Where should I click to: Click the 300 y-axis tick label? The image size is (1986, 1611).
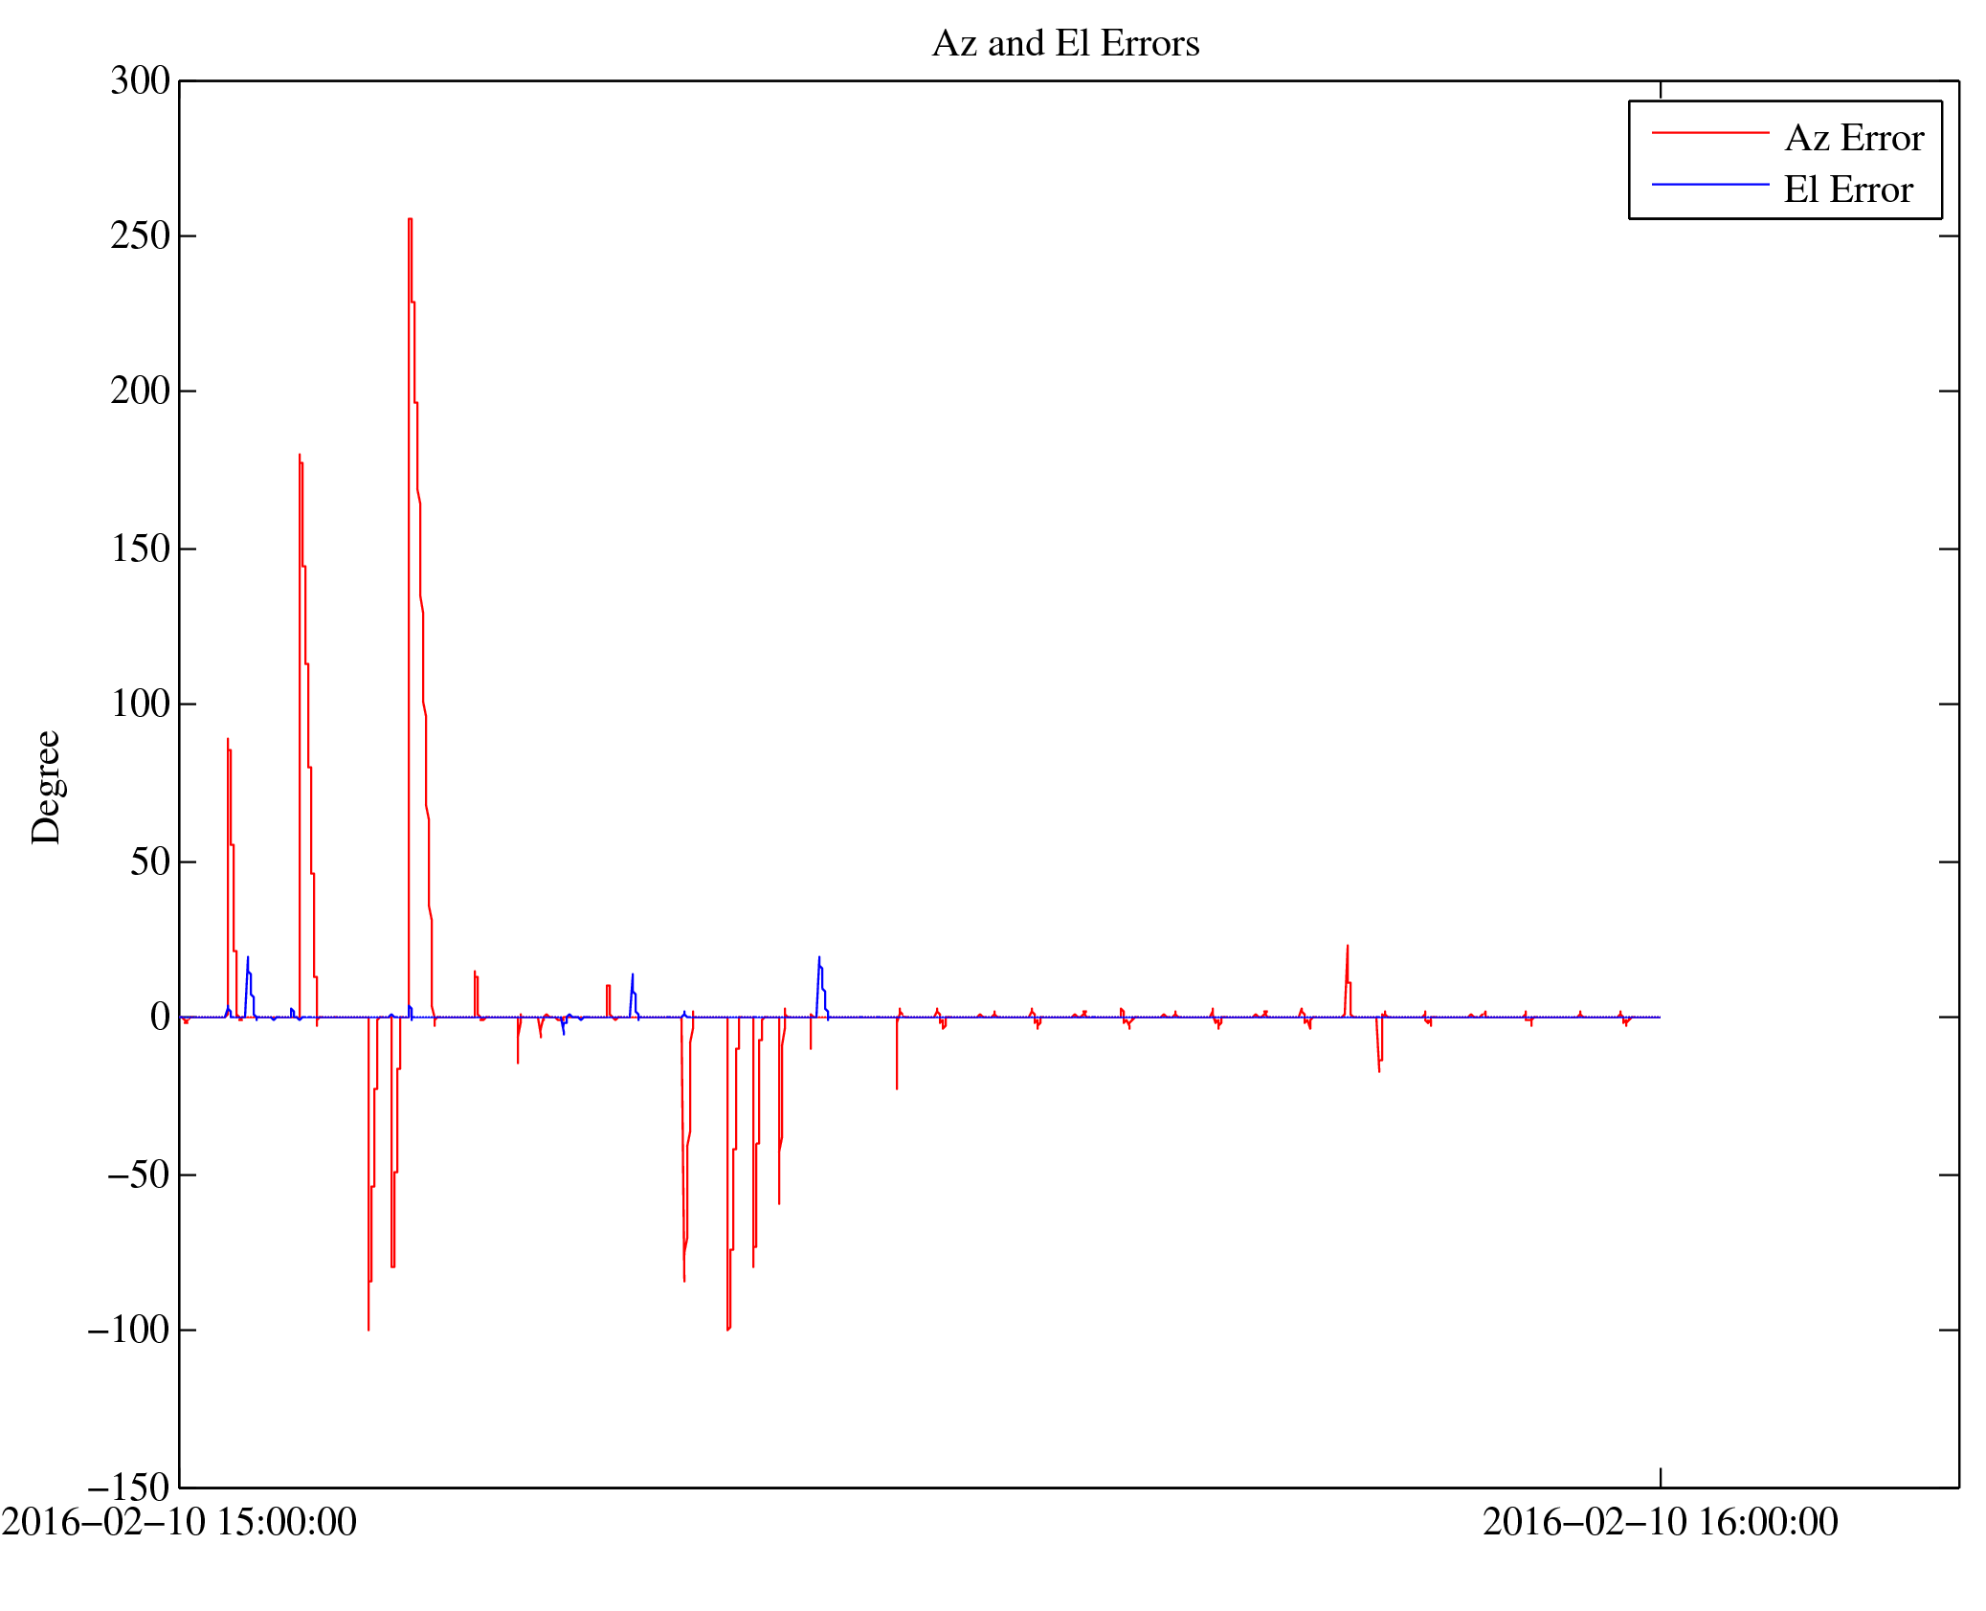click(140, 80)
